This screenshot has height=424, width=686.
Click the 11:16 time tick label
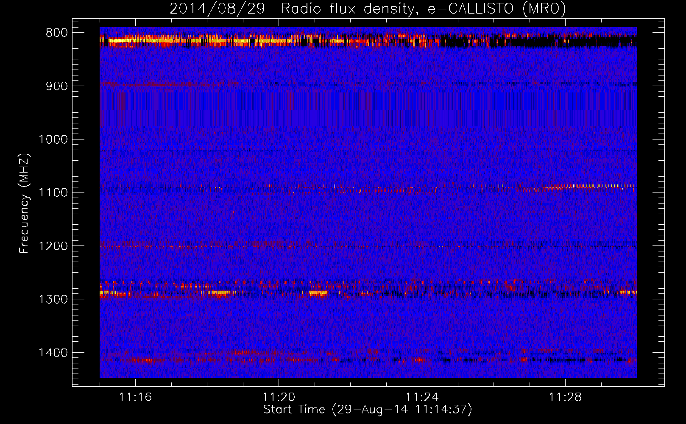coord(135,397)
